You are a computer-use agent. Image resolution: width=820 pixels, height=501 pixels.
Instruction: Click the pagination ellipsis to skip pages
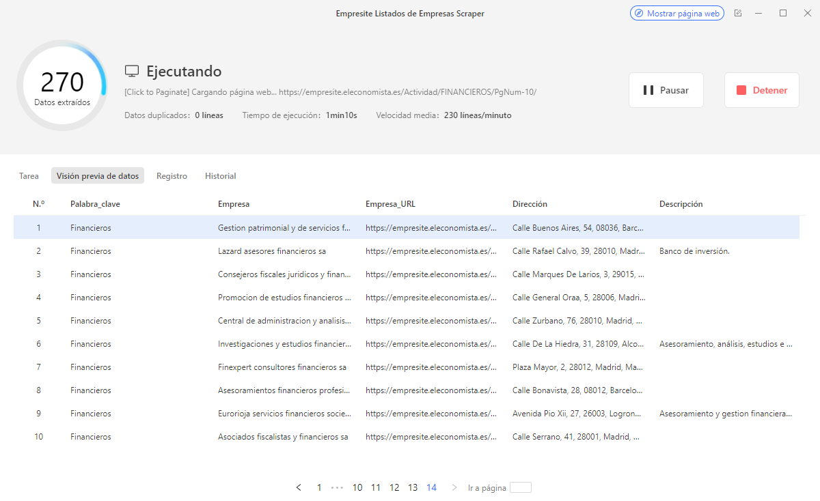tap(337, 487)
